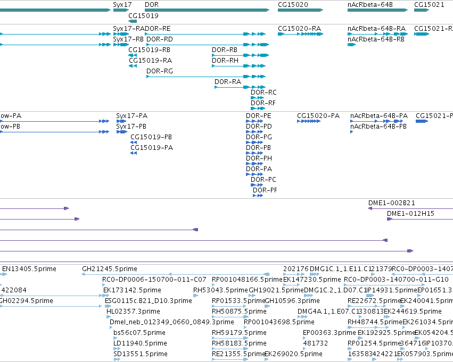
Task: Select the RE22672.5prime EST label
Action: 374,301
